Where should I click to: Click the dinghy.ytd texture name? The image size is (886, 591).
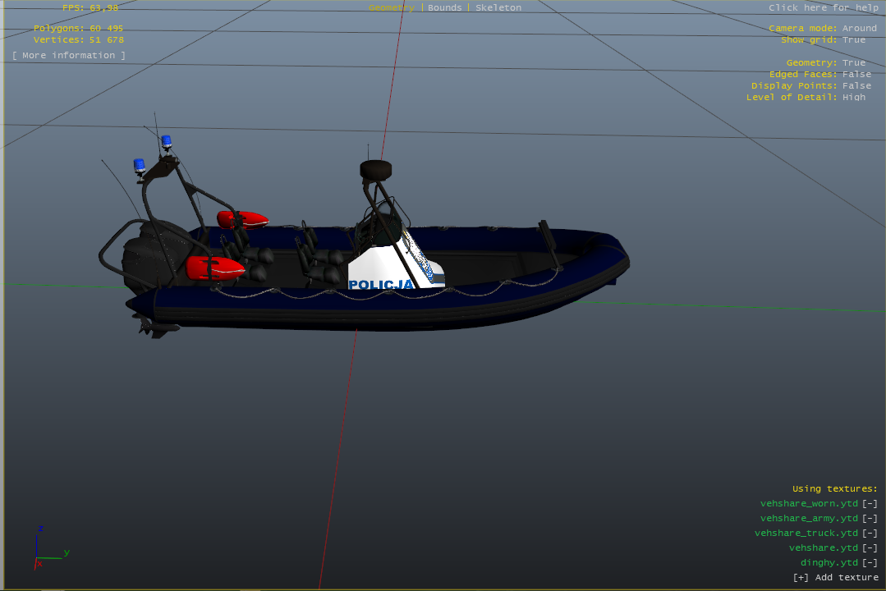point(829,563)
